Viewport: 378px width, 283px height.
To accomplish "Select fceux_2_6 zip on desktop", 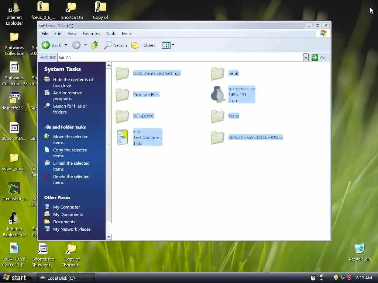I will [x=43, y=11].
